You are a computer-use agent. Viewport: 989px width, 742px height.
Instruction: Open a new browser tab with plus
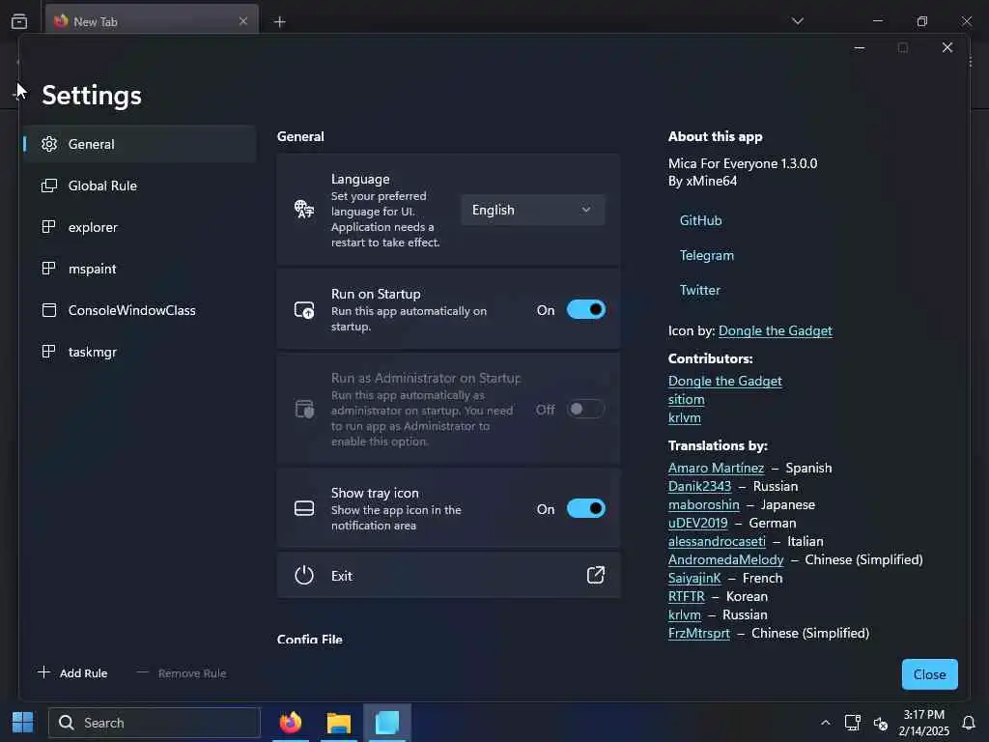coord(280,22)
